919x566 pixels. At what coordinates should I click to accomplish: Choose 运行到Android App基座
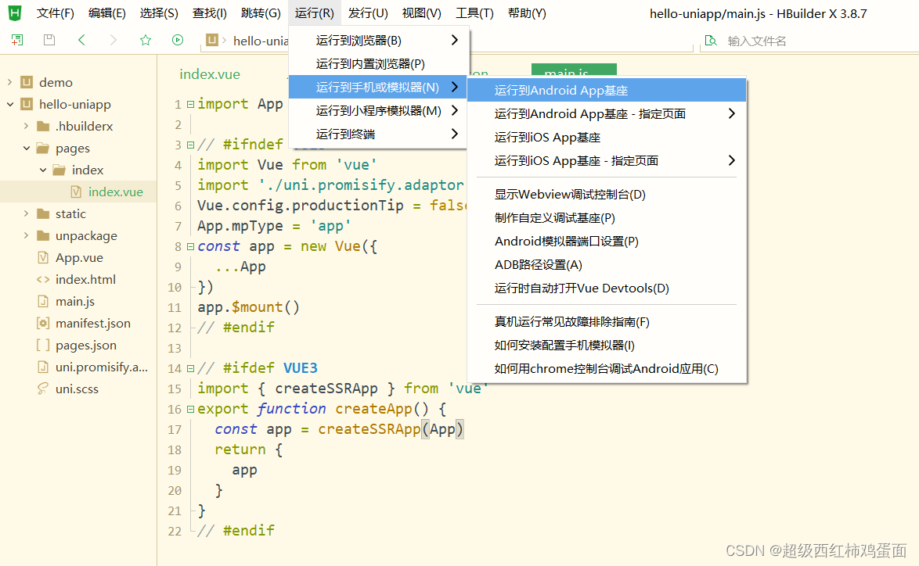[607, 90]
